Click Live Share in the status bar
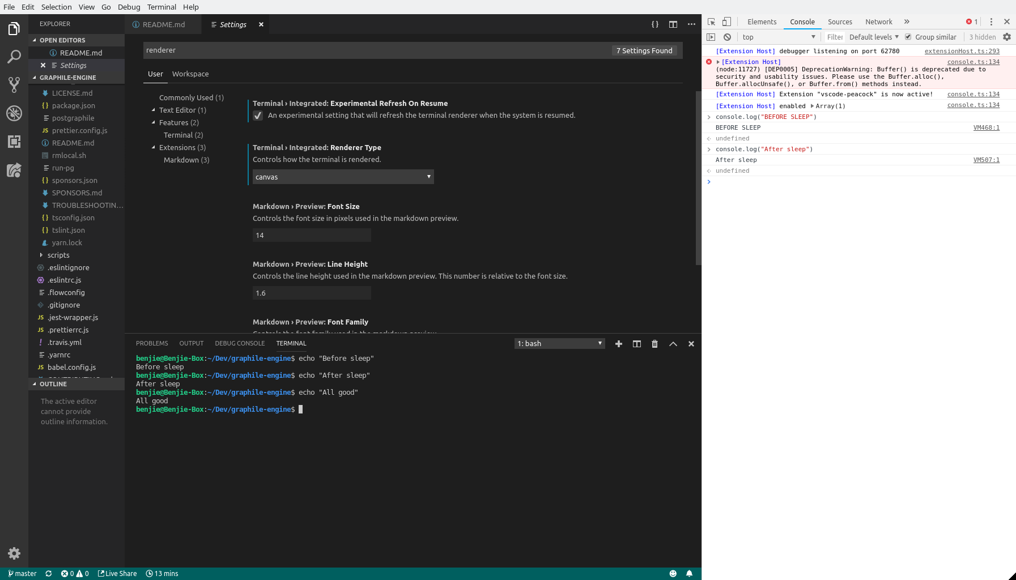This screenshot has width=1016, height=580. pos(117,574)
